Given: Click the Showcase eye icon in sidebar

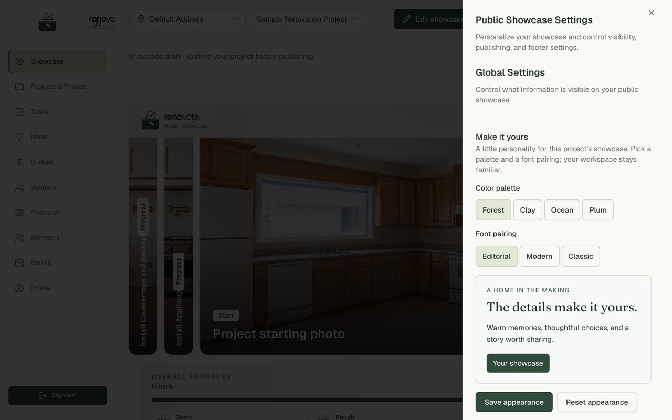Looking at the screenshot, I should (19, 61).
